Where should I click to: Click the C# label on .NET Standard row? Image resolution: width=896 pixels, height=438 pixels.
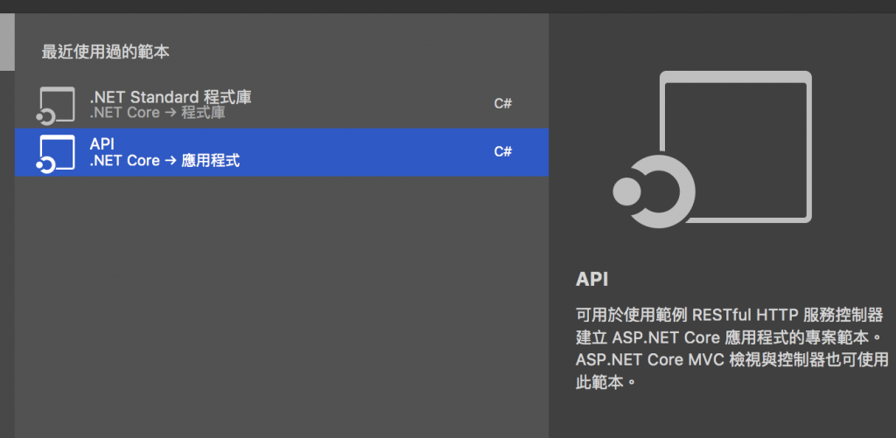coord(503,104)
